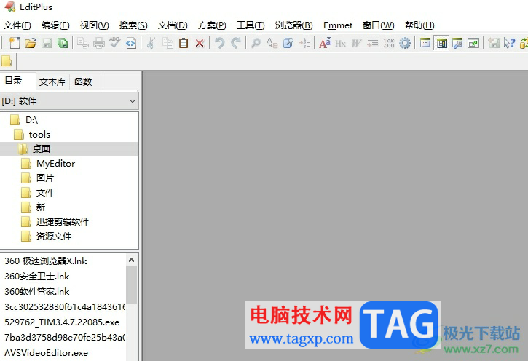528x361 pixels.
Task: Select file AVSVideoEditor.exe
Action: click(x=46, y=352)
